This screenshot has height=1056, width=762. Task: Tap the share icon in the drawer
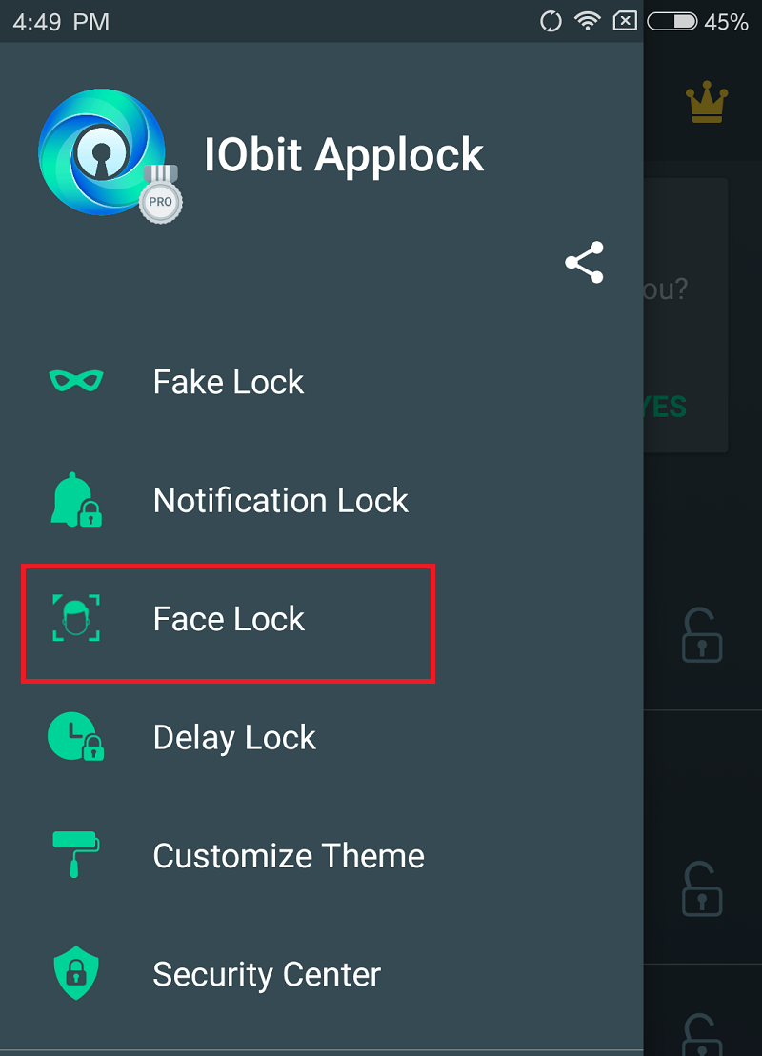click(584, 263)
